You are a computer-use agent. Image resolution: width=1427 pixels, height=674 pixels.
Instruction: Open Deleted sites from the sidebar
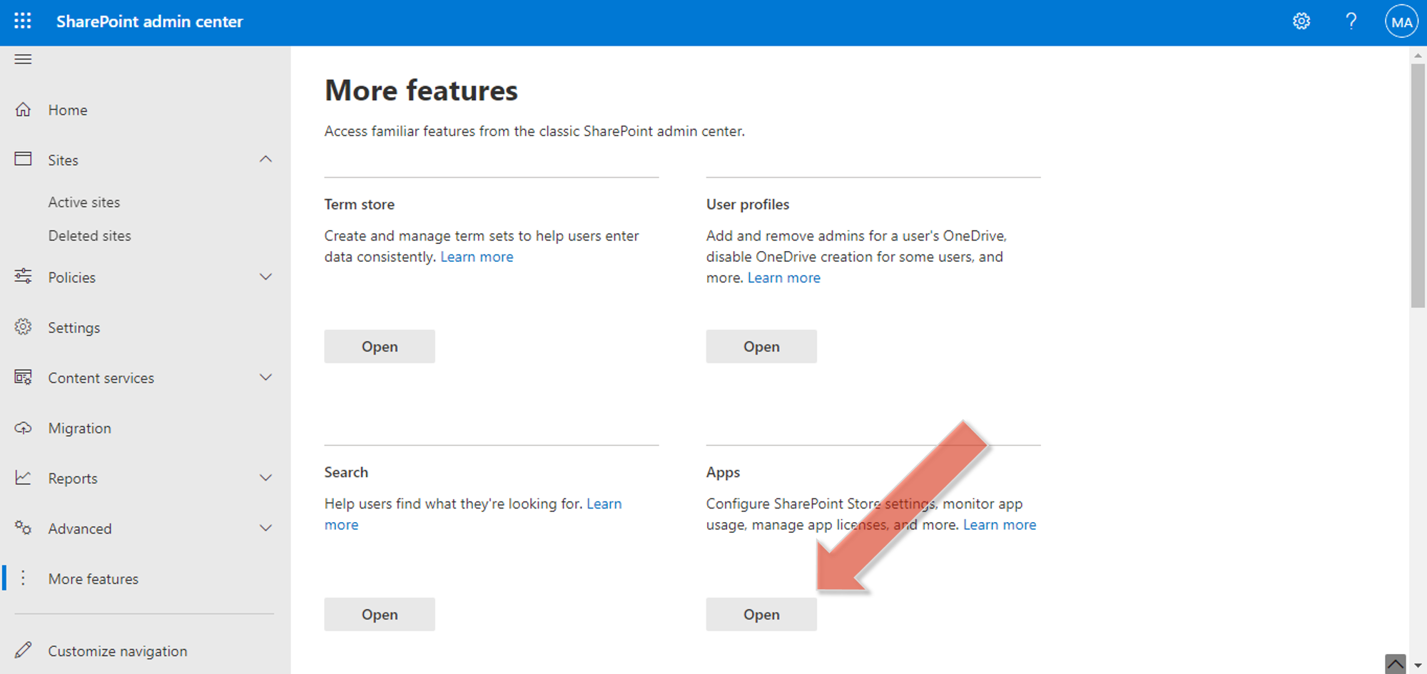(90, 235)
